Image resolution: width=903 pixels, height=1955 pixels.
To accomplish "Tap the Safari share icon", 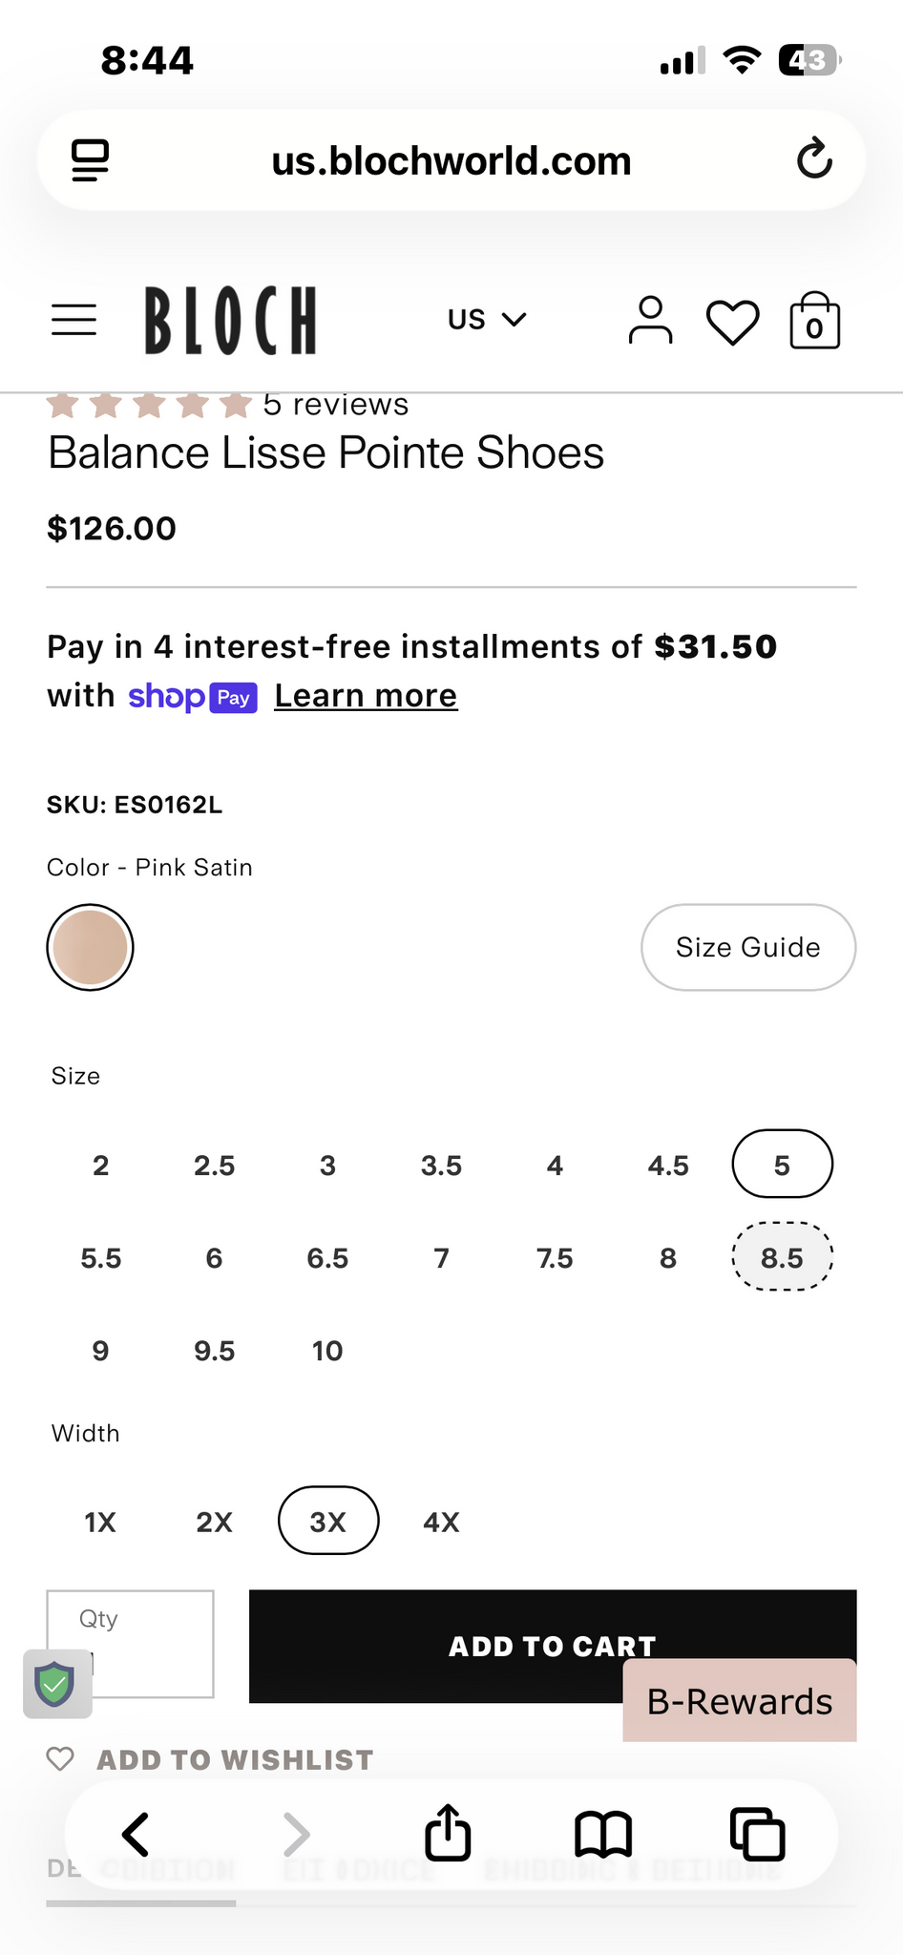I will tap(448, 1834).
